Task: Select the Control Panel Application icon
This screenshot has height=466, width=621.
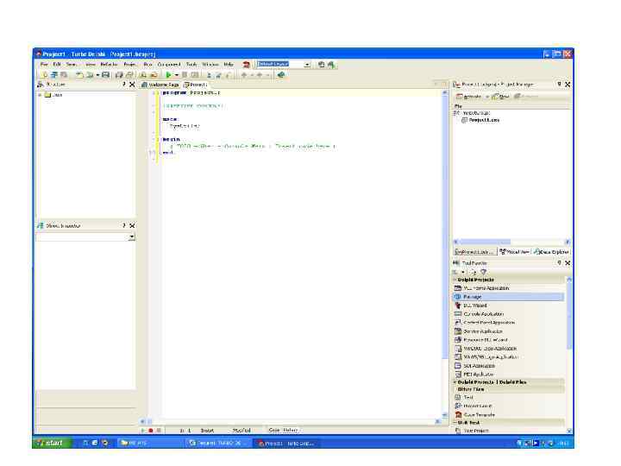Action: point(458,323)
